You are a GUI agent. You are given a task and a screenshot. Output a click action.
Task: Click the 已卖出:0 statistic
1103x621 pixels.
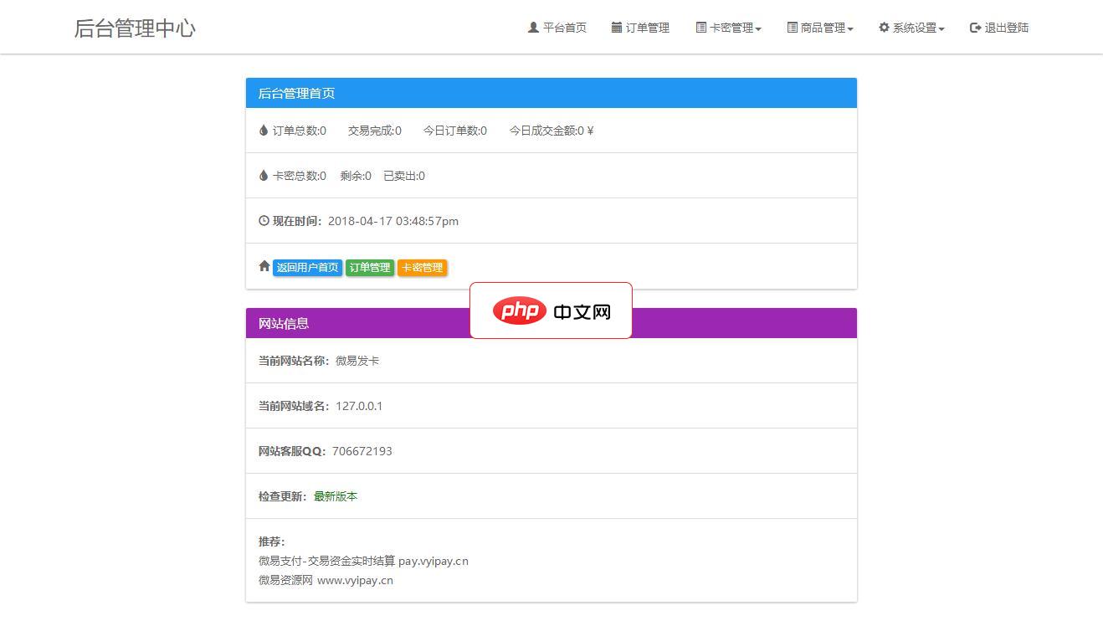[x=404, y=176]
